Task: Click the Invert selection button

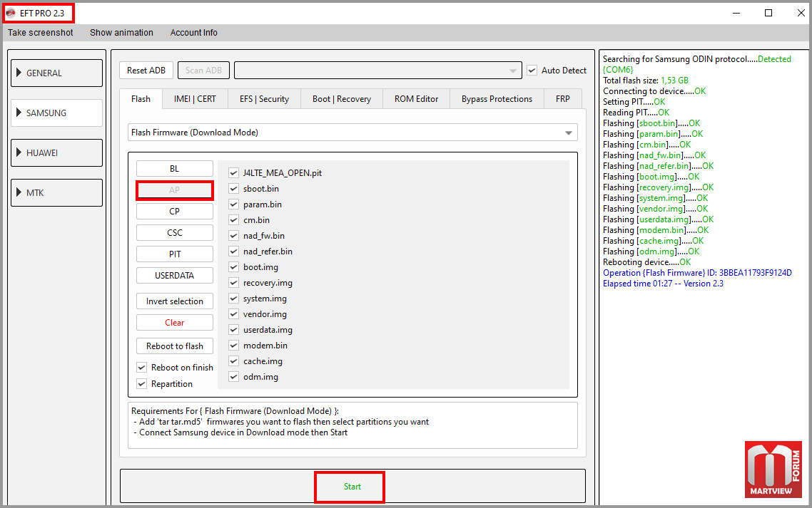Action: coord(175,301)
